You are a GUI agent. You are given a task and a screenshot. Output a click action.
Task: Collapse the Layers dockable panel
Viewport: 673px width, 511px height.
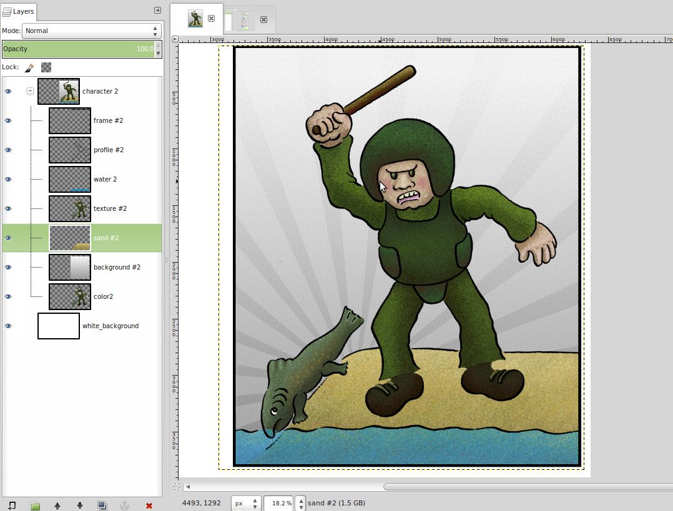[x=156, y=10]
